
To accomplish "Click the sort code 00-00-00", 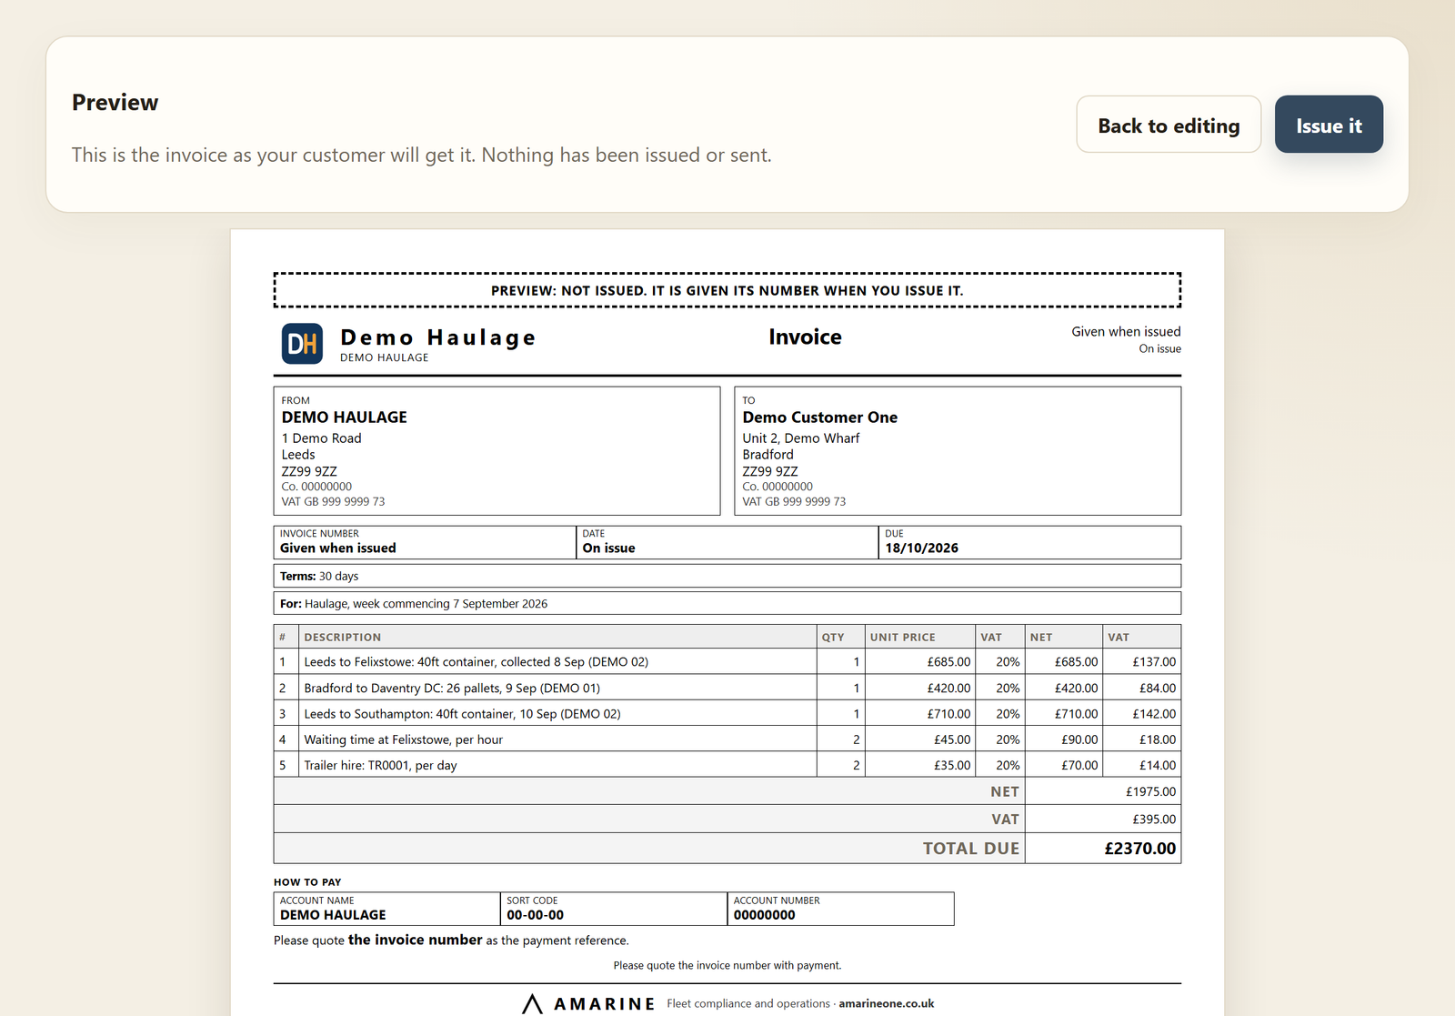I will pos(535,915).
